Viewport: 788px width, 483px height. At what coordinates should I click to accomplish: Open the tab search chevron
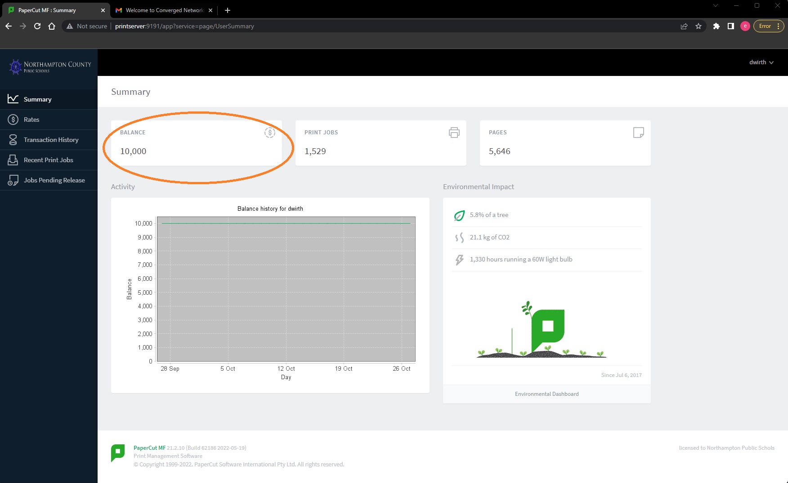coord(716,5)
